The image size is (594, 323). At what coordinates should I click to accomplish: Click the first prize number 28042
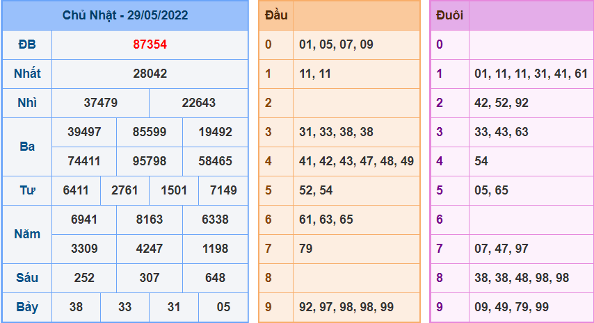coord(150,74)
